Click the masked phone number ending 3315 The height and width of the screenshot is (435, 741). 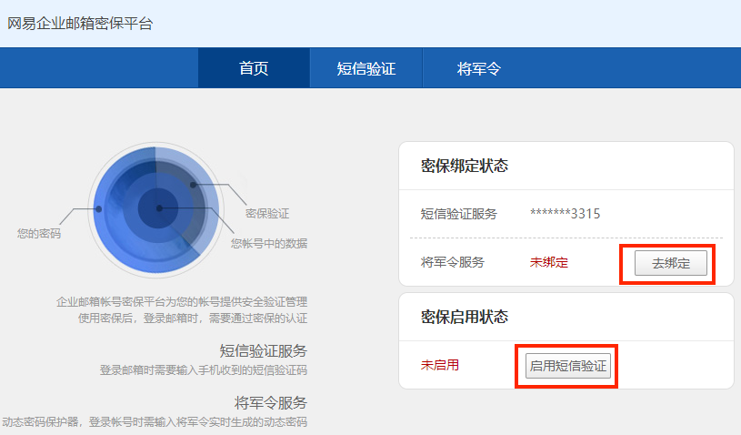click(565, 214)
